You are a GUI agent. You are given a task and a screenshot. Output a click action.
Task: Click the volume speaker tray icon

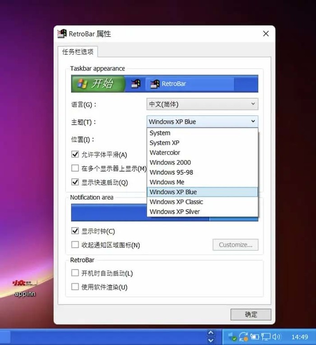coord(276,336)
